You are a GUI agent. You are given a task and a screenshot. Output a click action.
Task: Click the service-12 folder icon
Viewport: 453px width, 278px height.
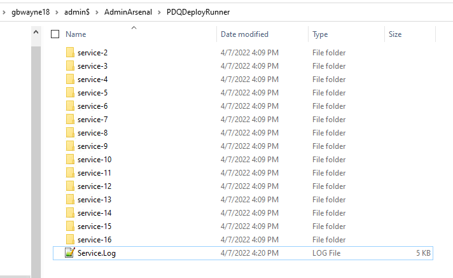pyautogui.click(x=70, y=186)
